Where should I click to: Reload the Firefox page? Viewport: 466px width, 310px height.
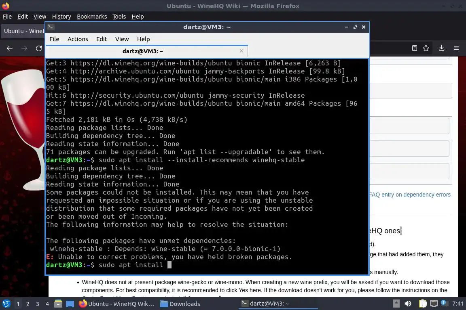[39, 48]
